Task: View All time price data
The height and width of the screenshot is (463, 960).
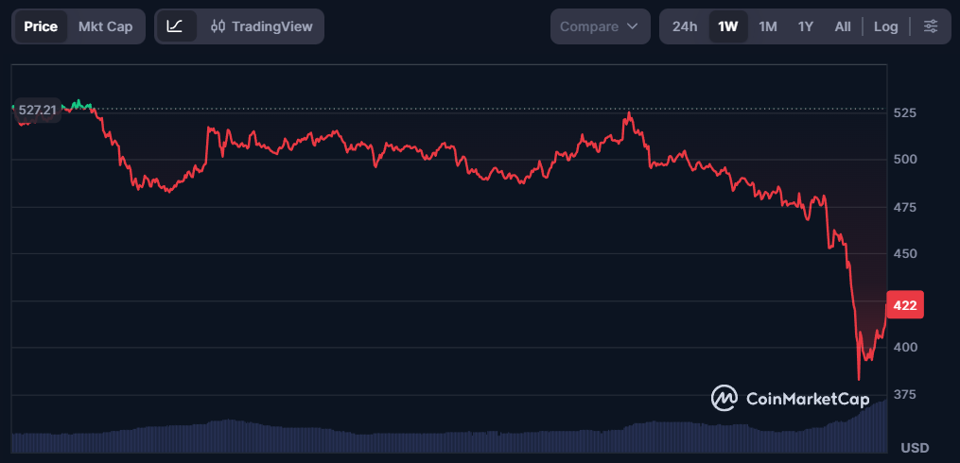Action: click(x=843, y=26)
